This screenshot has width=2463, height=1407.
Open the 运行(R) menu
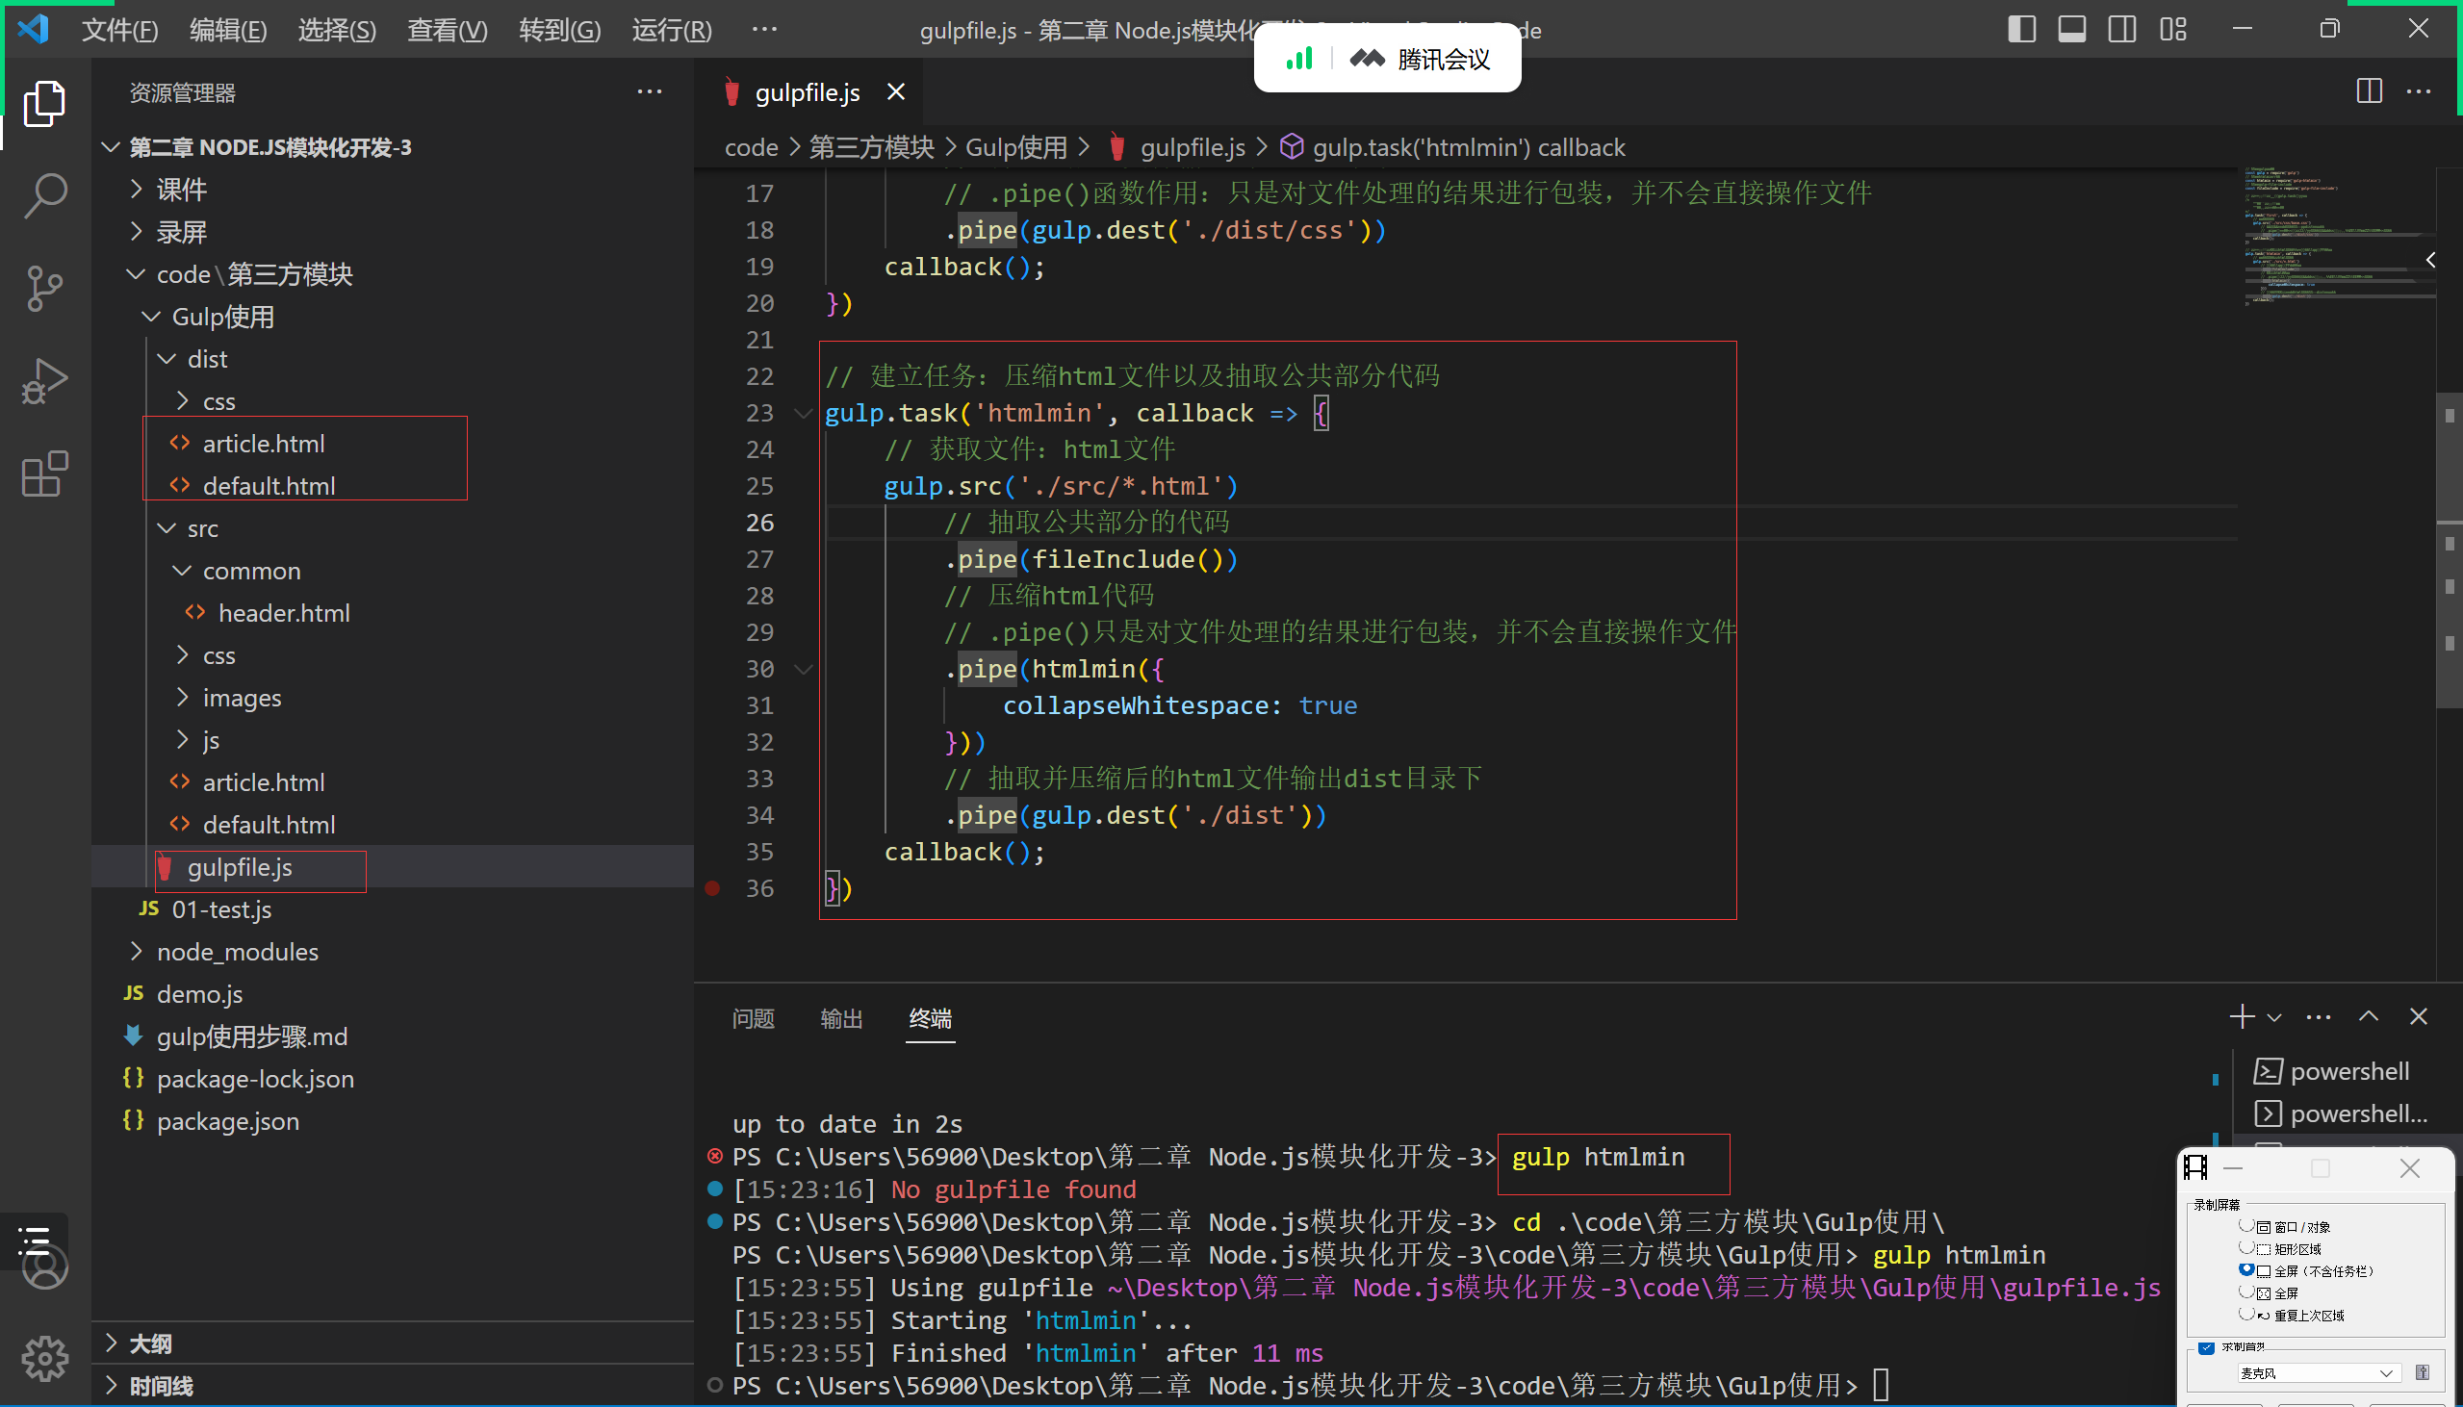pyautogui.click(x=672, y=30)
